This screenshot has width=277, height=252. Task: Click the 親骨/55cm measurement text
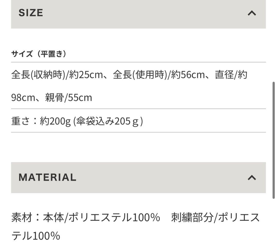pos(68,98)
